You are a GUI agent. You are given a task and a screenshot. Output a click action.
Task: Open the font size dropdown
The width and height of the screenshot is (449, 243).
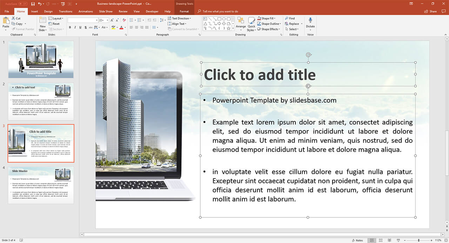coord(107,20)
